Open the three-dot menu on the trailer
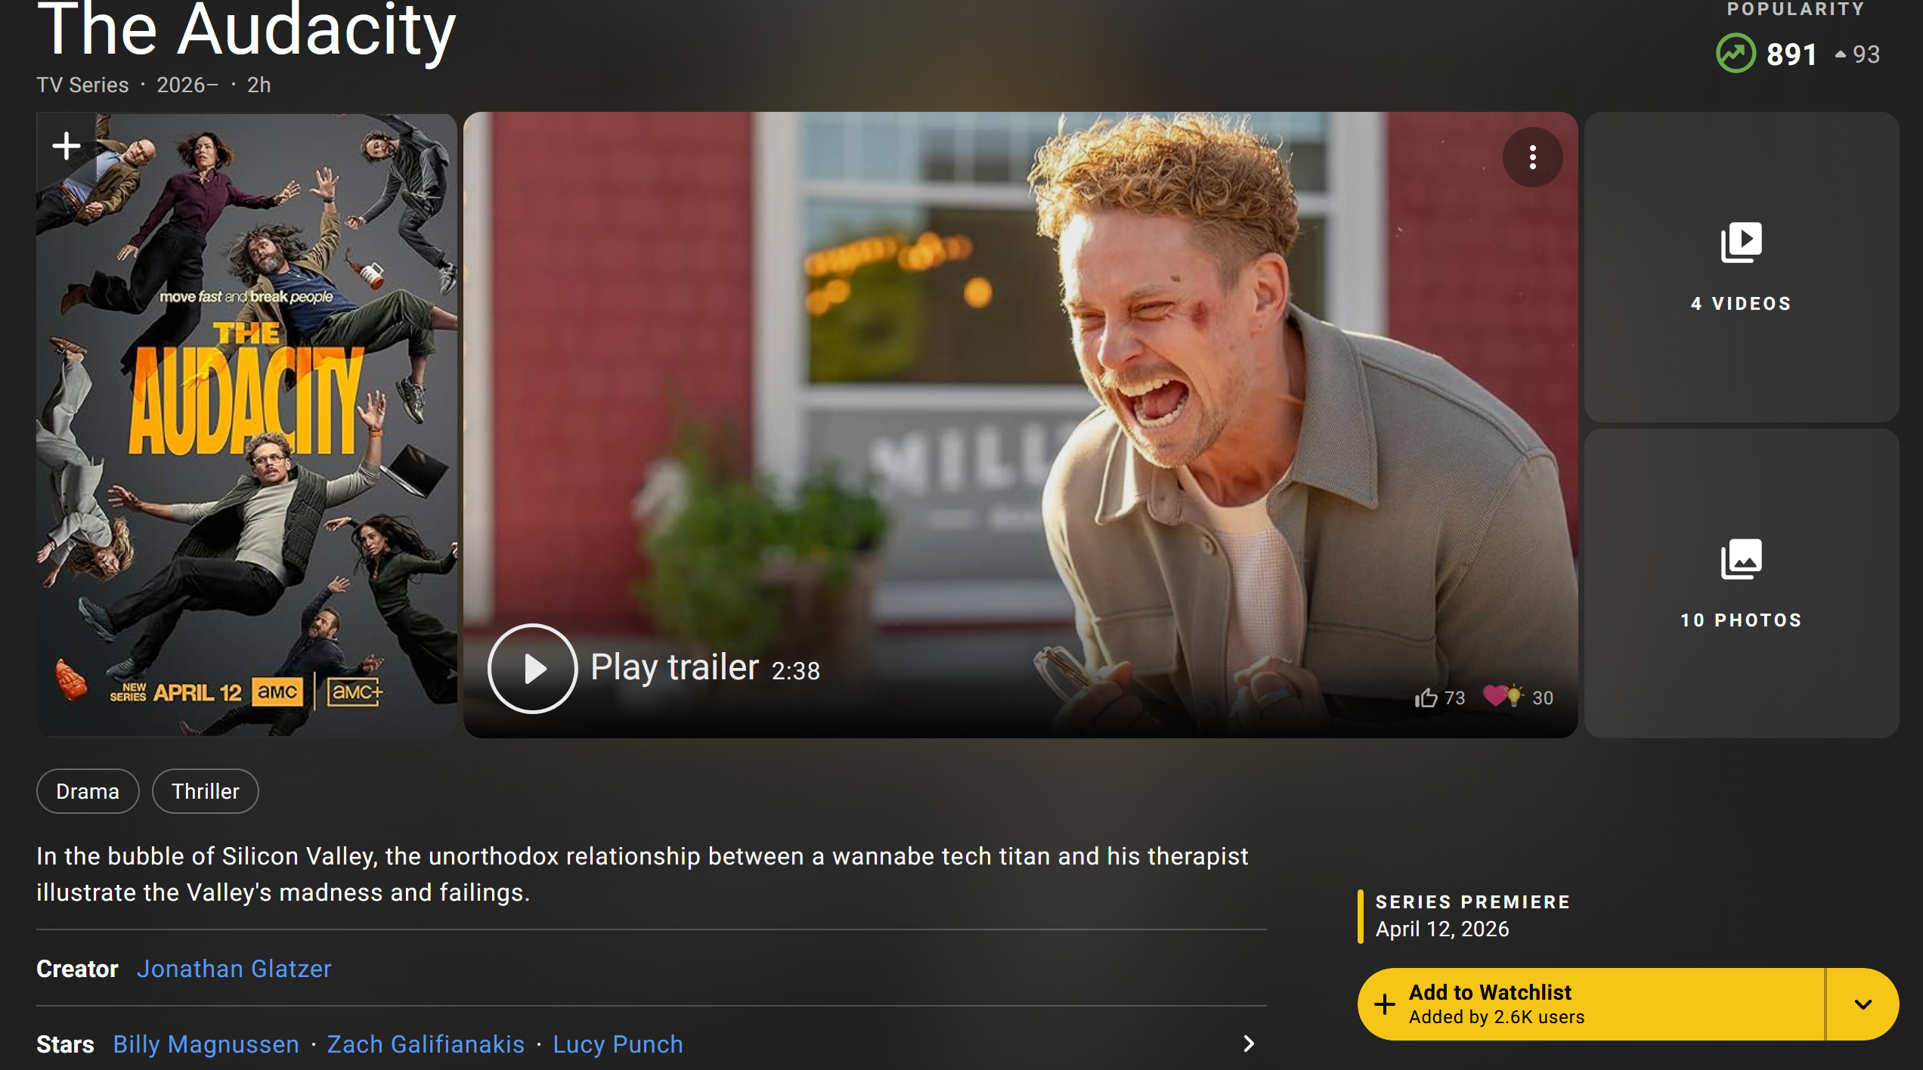 tap(1532, 157)
